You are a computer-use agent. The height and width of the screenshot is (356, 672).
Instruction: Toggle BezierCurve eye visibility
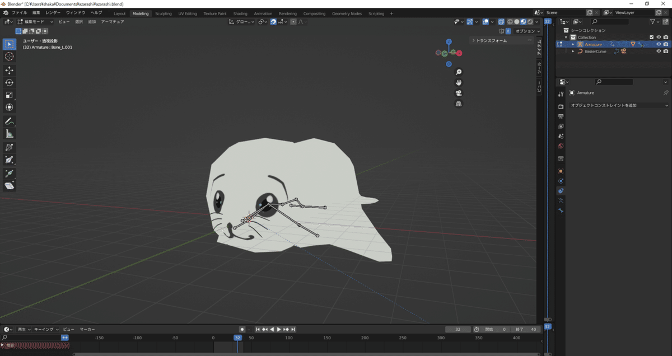[x=659, y=51]
